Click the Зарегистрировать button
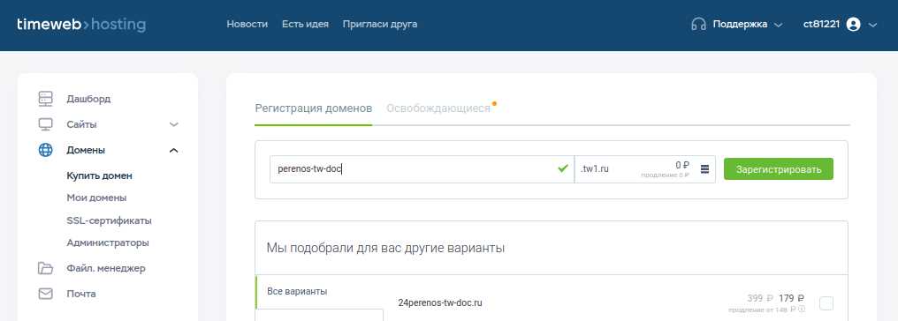This screenshot has height=321, width=898. tap(779, 169)
